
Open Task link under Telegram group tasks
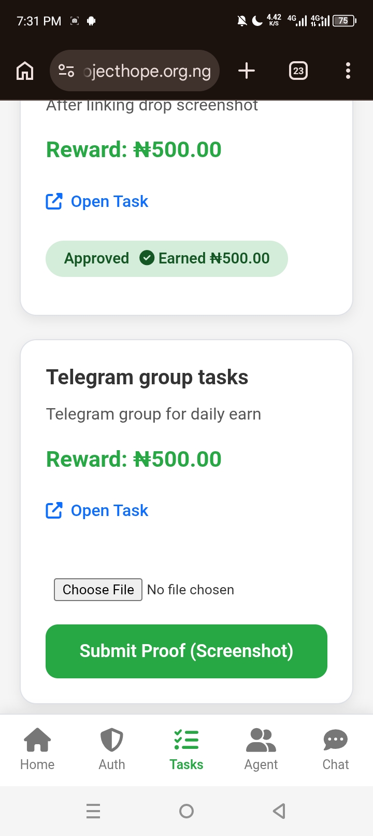point(109,511)
